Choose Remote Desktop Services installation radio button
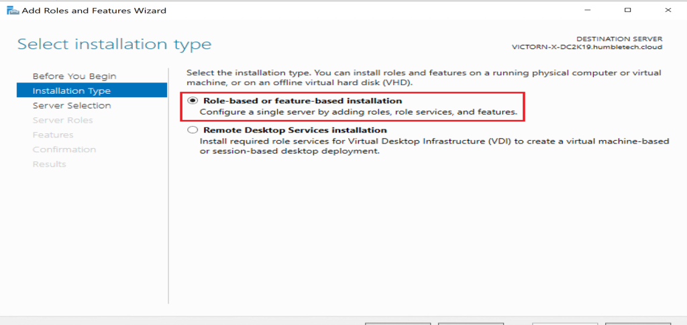Image resolution: width=687 pixels, height=325 pixels. [x=193, y=130]
